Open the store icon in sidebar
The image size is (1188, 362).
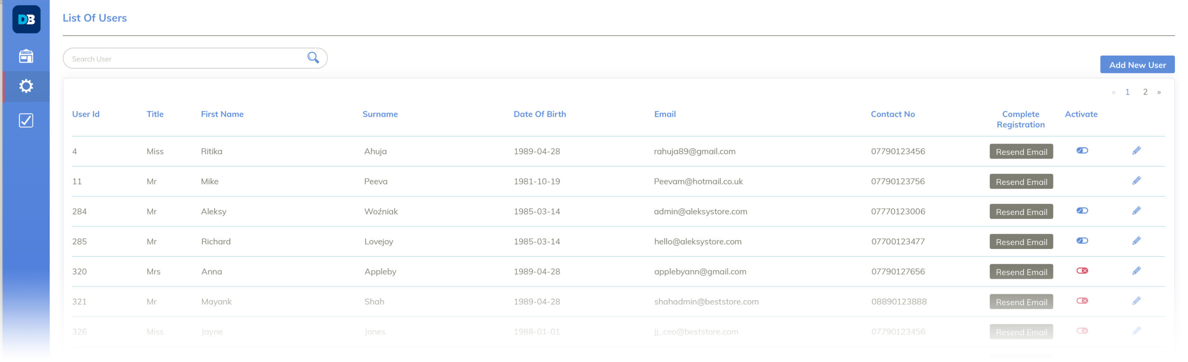(26, 56)
